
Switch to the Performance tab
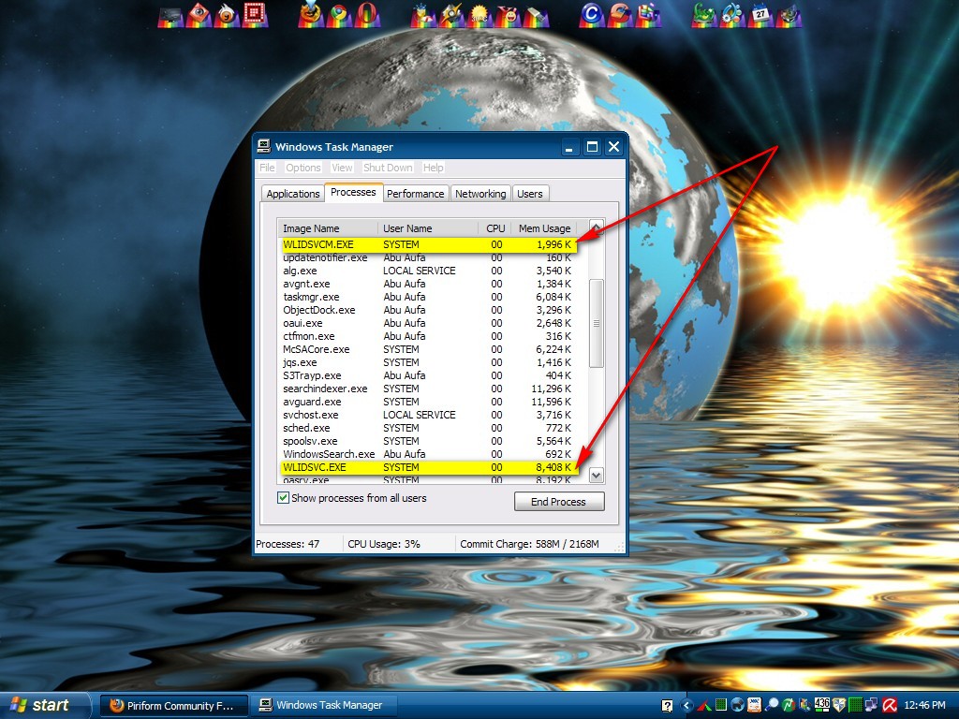tap(415, 194)
